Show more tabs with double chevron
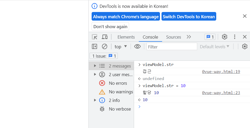Image resolution: width=250 pixels, height=128 pixels. [x=189, y=37]
